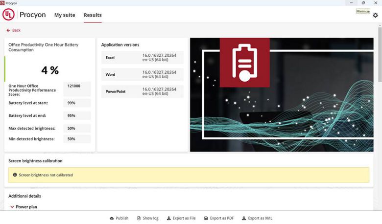Click the UL Procyon logo
Screen dimensions: 382x224
coord(24,15)
